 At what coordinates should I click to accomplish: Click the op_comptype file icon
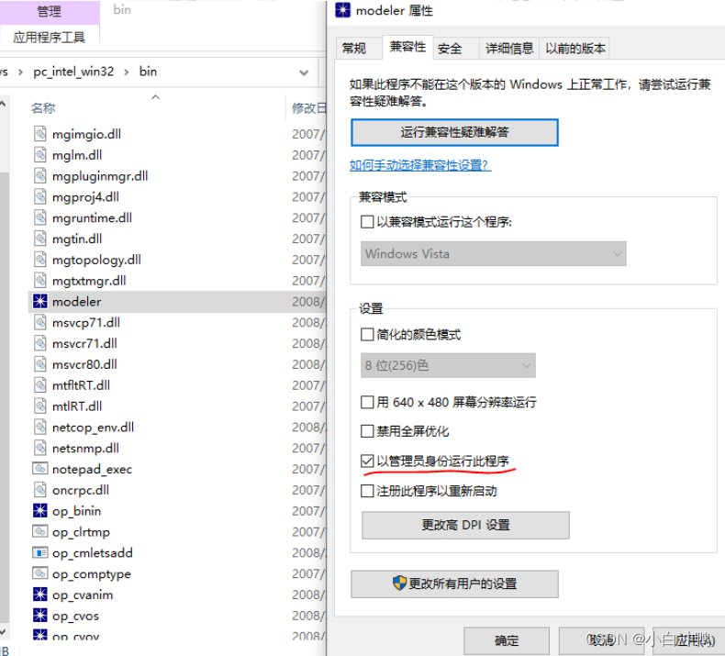[x=40, y=573]
